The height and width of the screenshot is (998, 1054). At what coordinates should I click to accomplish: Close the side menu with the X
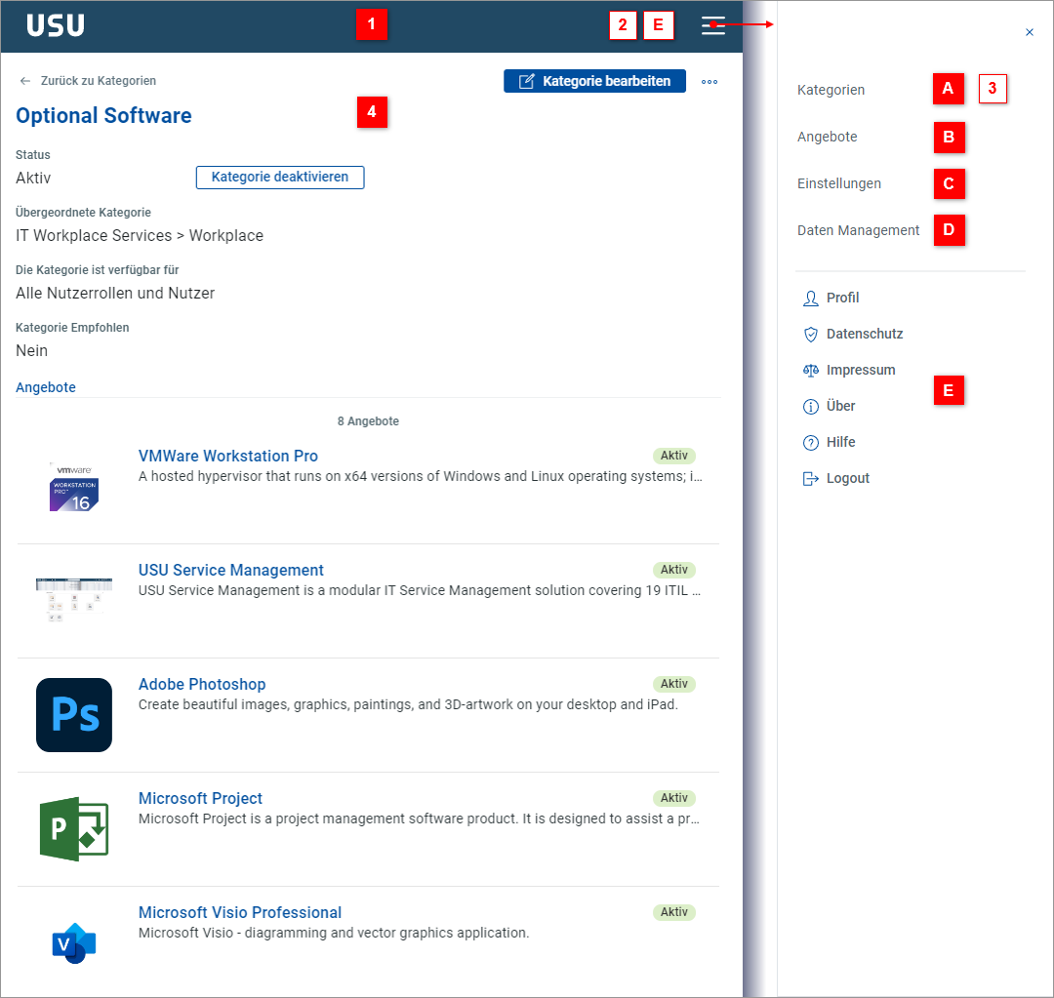pos(1029,32)
